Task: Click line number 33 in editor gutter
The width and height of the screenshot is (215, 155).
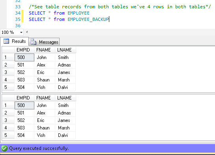Action: pyautogui.click(x=18, y=7)
